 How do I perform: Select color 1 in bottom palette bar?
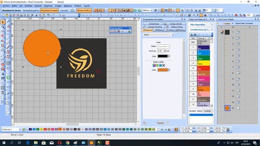30,129
